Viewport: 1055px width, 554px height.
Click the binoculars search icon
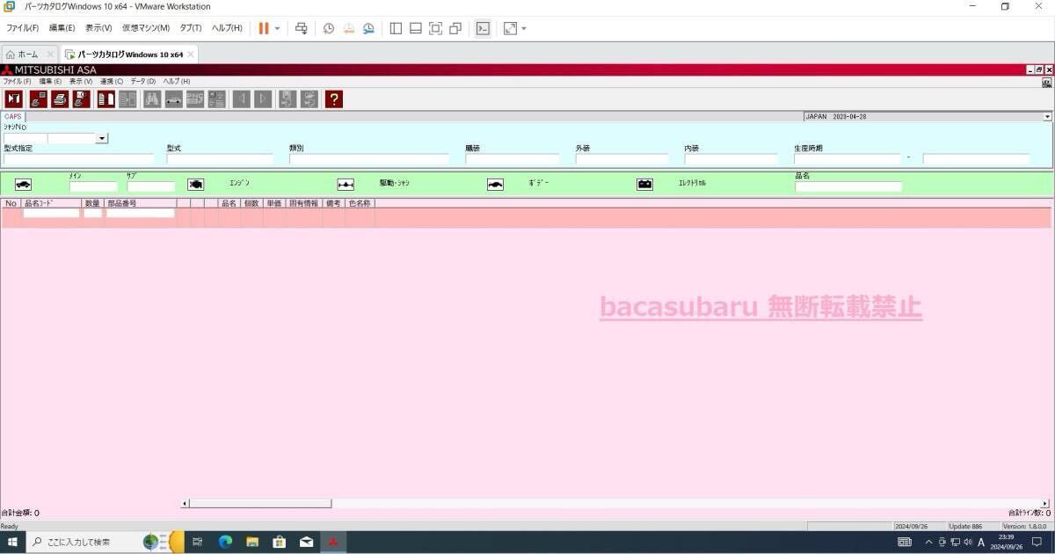click(152, 99)
